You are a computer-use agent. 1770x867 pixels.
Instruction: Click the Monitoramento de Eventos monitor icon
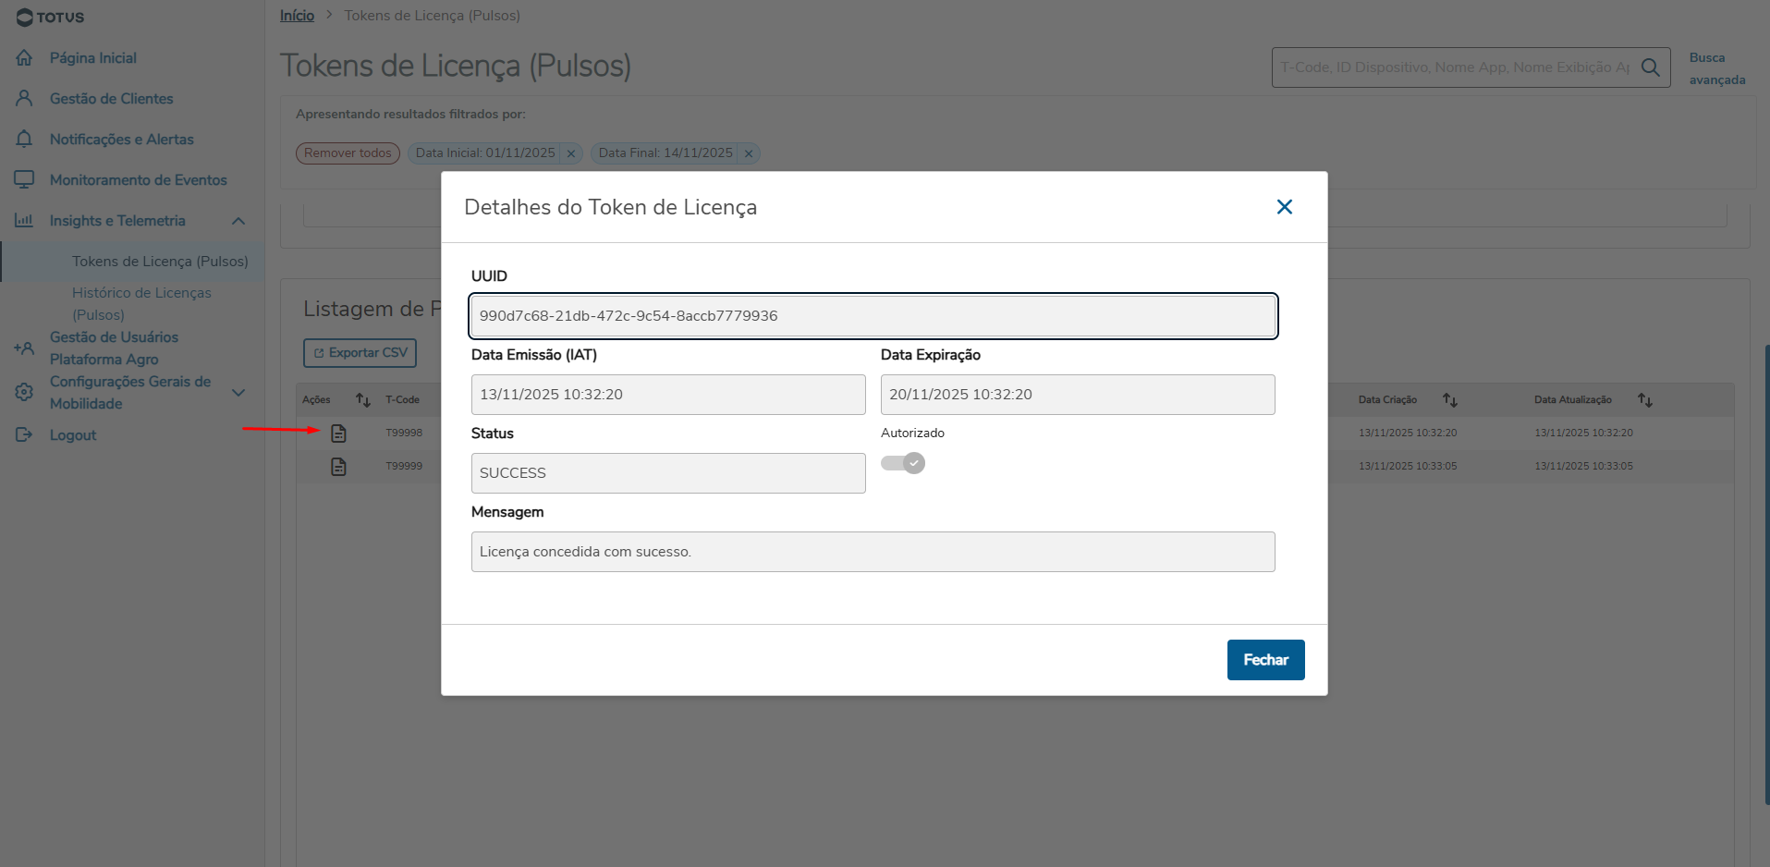click(25, 179)
